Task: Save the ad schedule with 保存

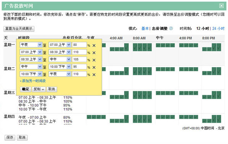Action: point(10,138)
